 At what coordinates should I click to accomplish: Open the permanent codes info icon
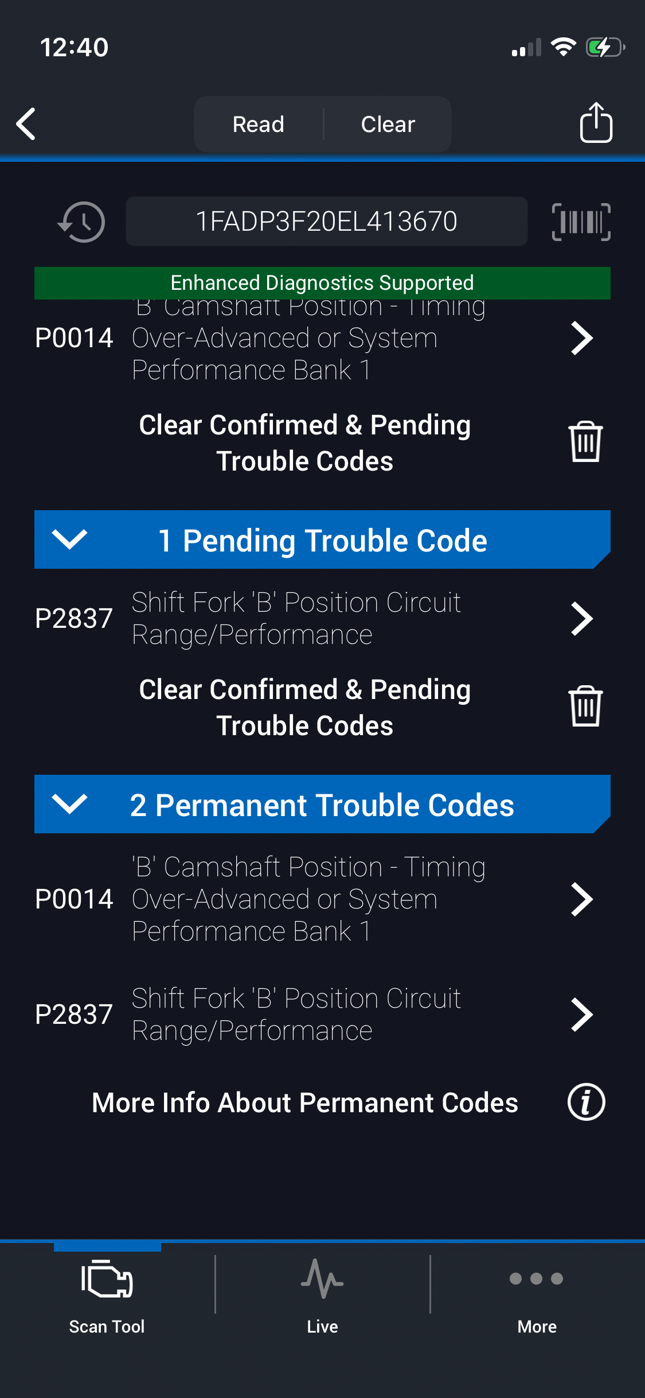point(586,1102)
